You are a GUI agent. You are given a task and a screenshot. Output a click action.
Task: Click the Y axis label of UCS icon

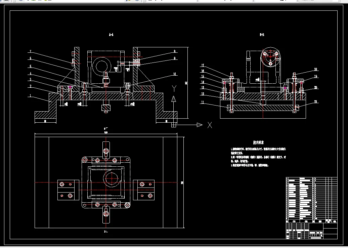174,89
